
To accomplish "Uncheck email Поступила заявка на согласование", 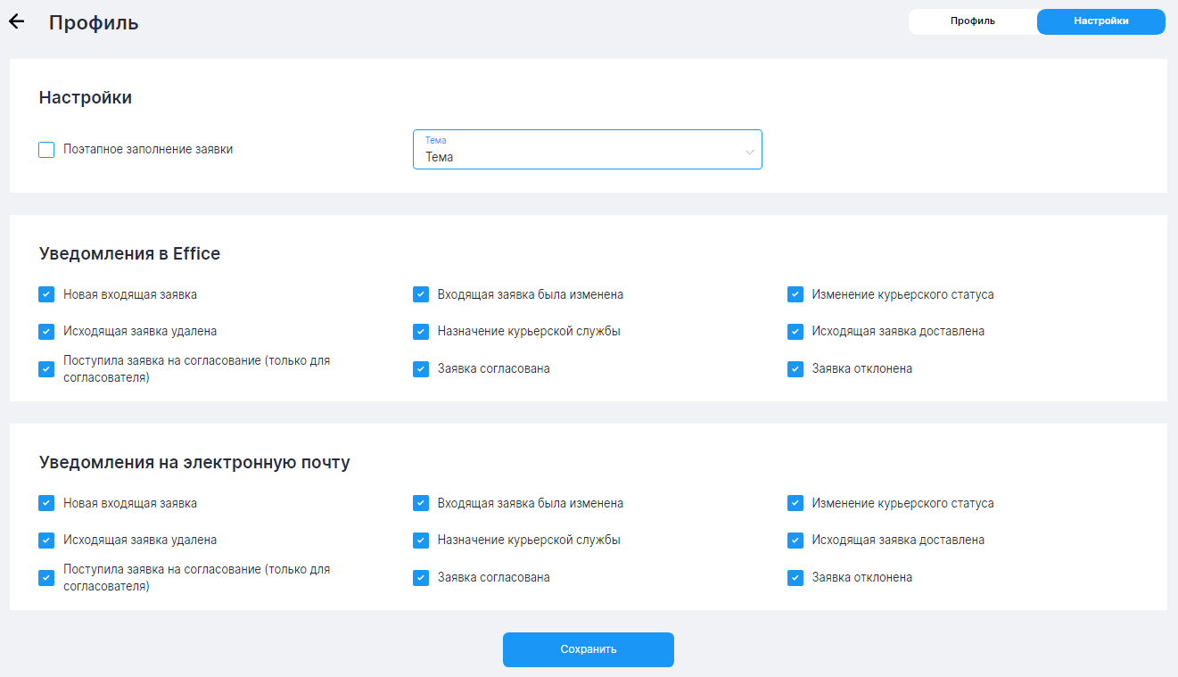I will [46, 578].
